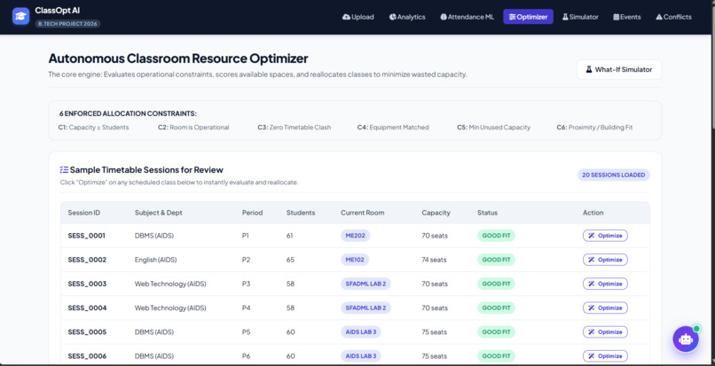Click the checklist icon beside Sample Timetable Sessions
This screenshot has height=366, width=715.
point(64,169)
